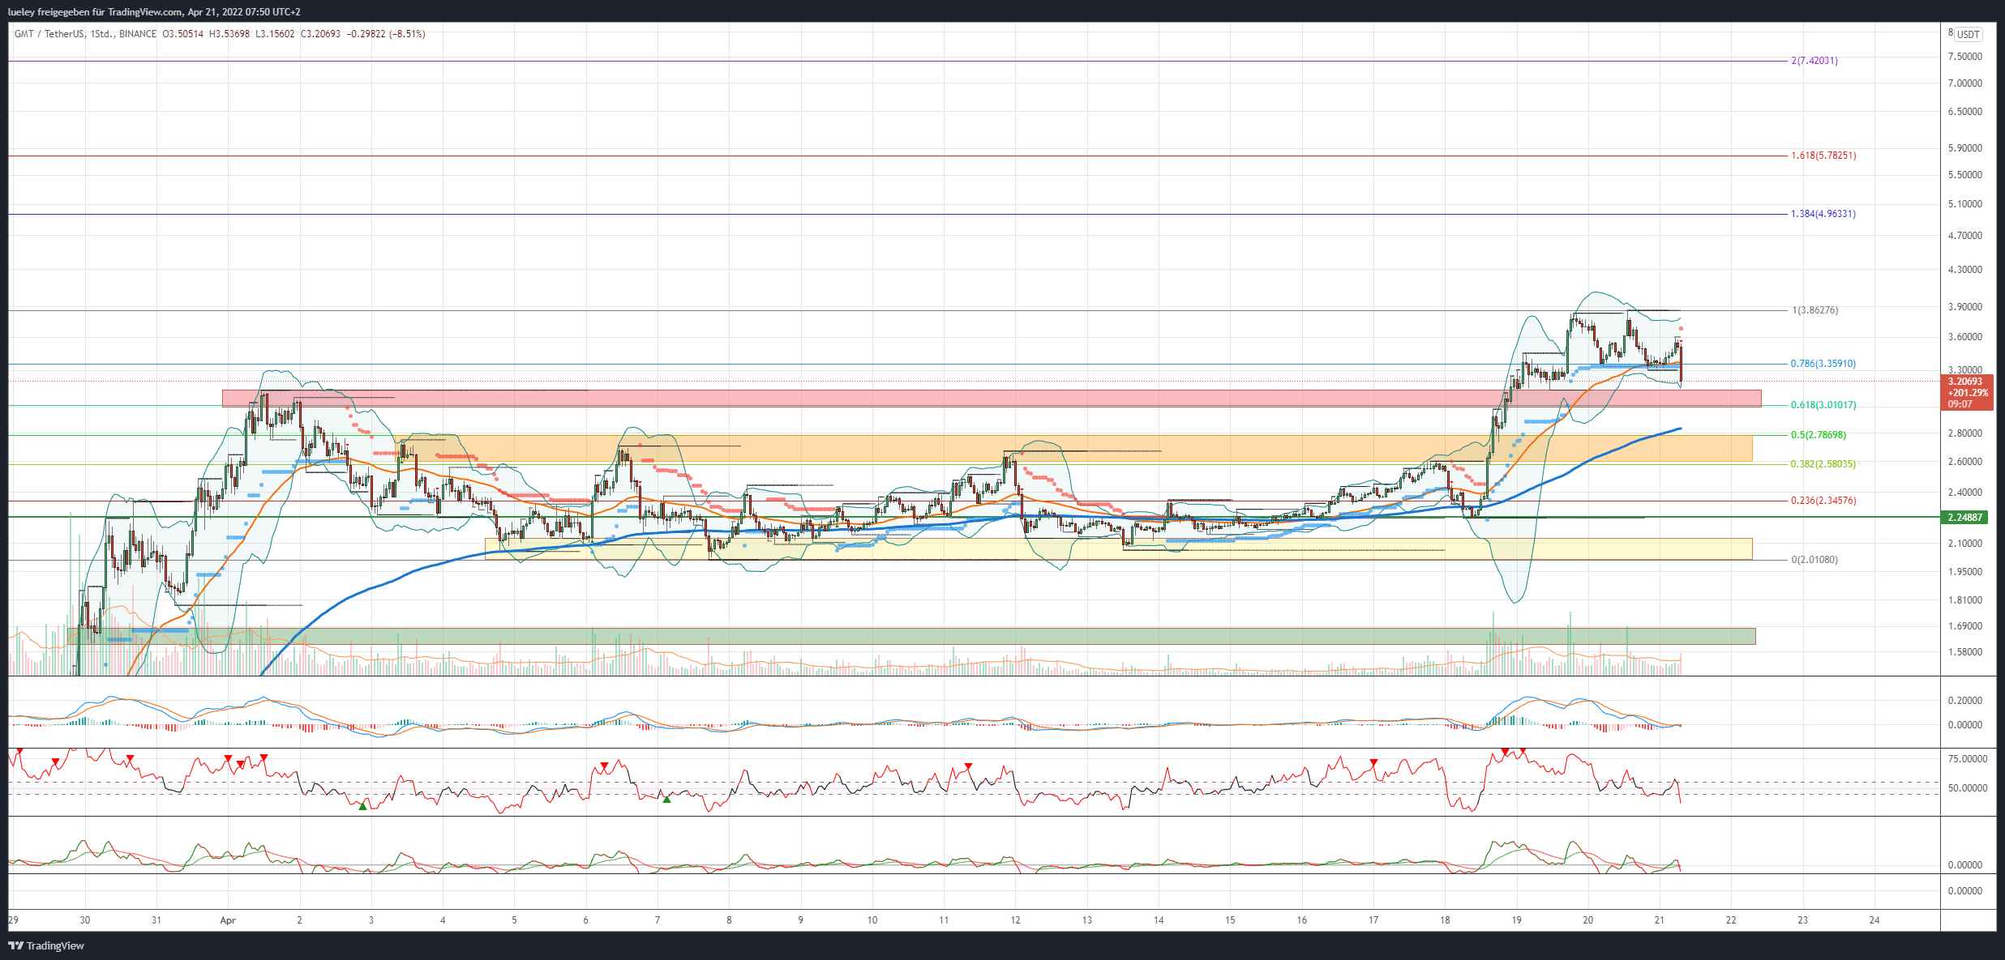The width and height of the screenshot is (2005, 960).
Task: Click the 1.58000 price axis label
Action: click(x=1965, y=652)
